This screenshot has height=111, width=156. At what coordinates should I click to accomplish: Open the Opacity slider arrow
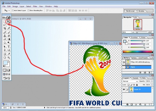[x=152, y=81]
